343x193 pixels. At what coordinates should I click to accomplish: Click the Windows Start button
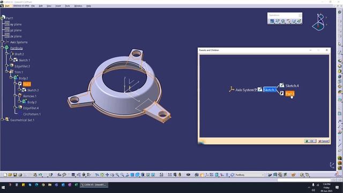(x=3, y=188)
